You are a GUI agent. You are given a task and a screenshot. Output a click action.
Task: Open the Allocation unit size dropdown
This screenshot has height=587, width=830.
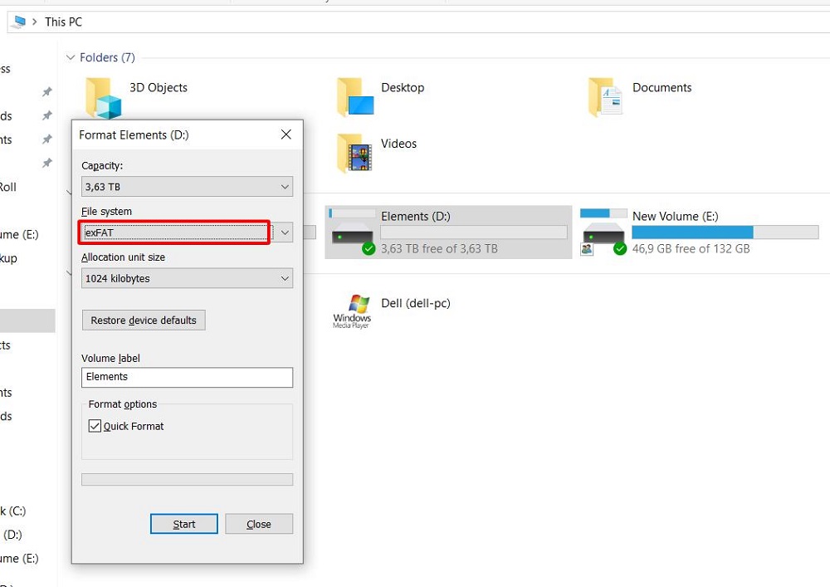[x=187, y=279]
